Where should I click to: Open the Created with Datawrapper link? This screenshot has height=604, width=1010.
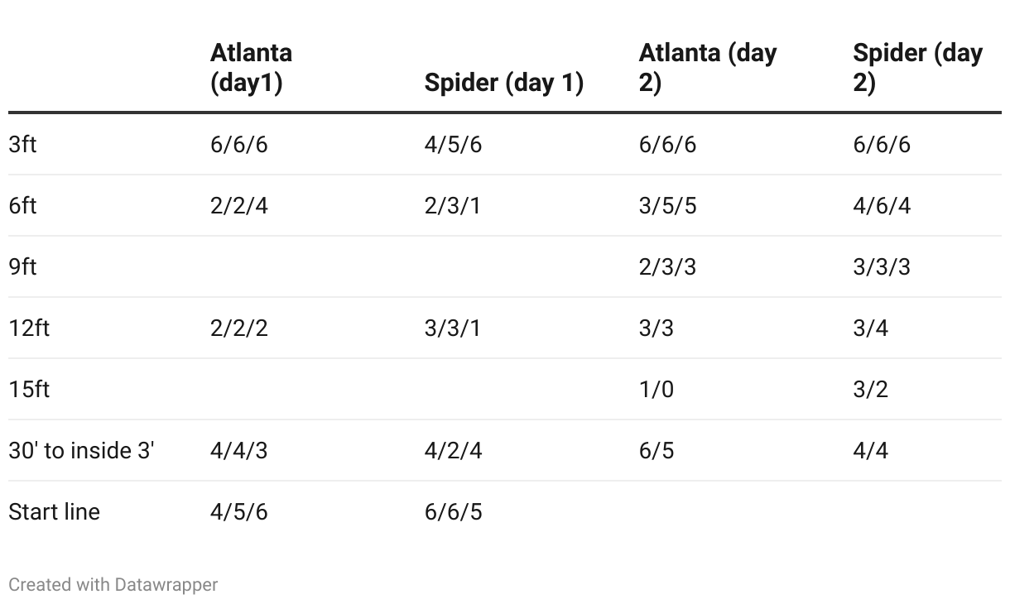(113, 584)
